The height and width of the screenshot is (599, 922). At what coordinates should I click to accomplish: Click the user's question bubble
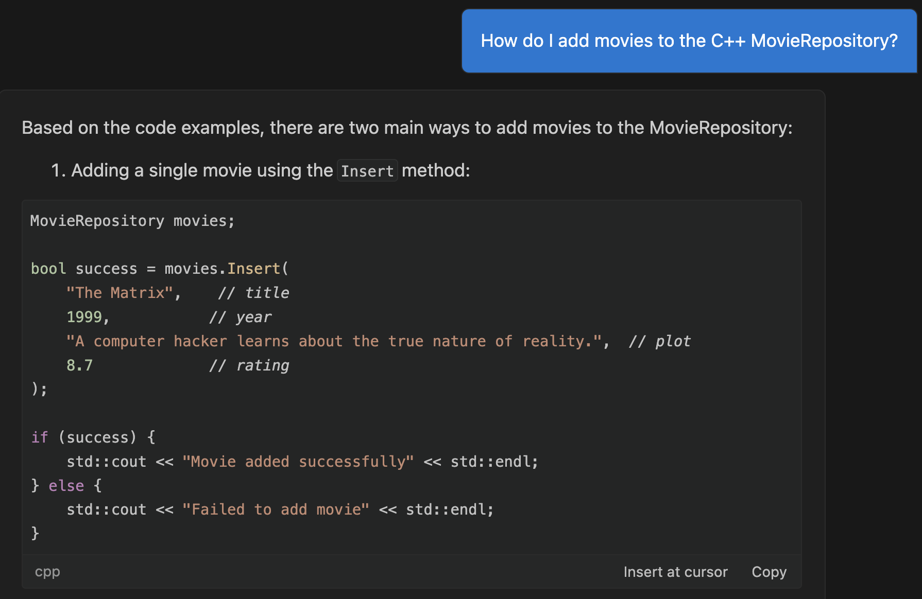point(689,41)
